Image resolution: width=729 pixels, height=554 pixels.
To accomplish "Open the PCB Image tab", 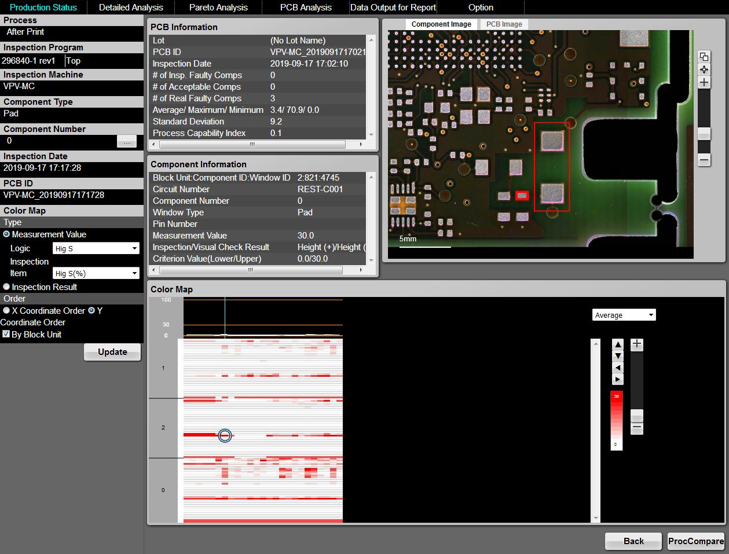I will coord(504,24).
